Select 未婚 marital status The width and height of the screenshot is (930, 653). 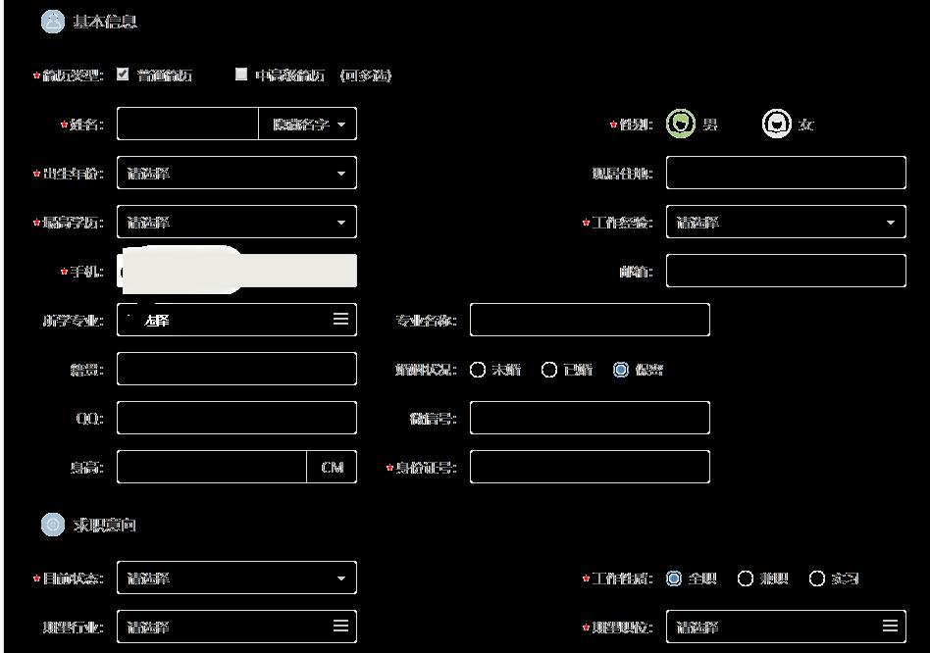point(478,370)
